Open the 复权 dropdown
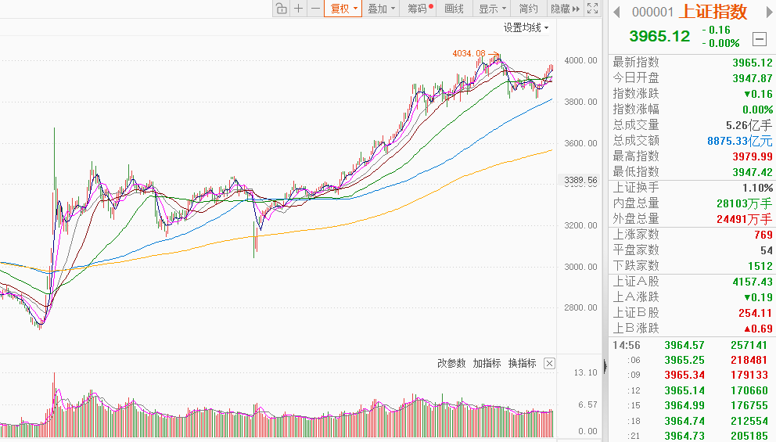This screenshot has height=442, width=776. tap(343, 9)
